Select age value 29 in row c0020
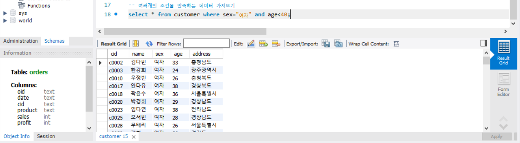The width and height of the screenshot is (520, 143). click(180, 102)
